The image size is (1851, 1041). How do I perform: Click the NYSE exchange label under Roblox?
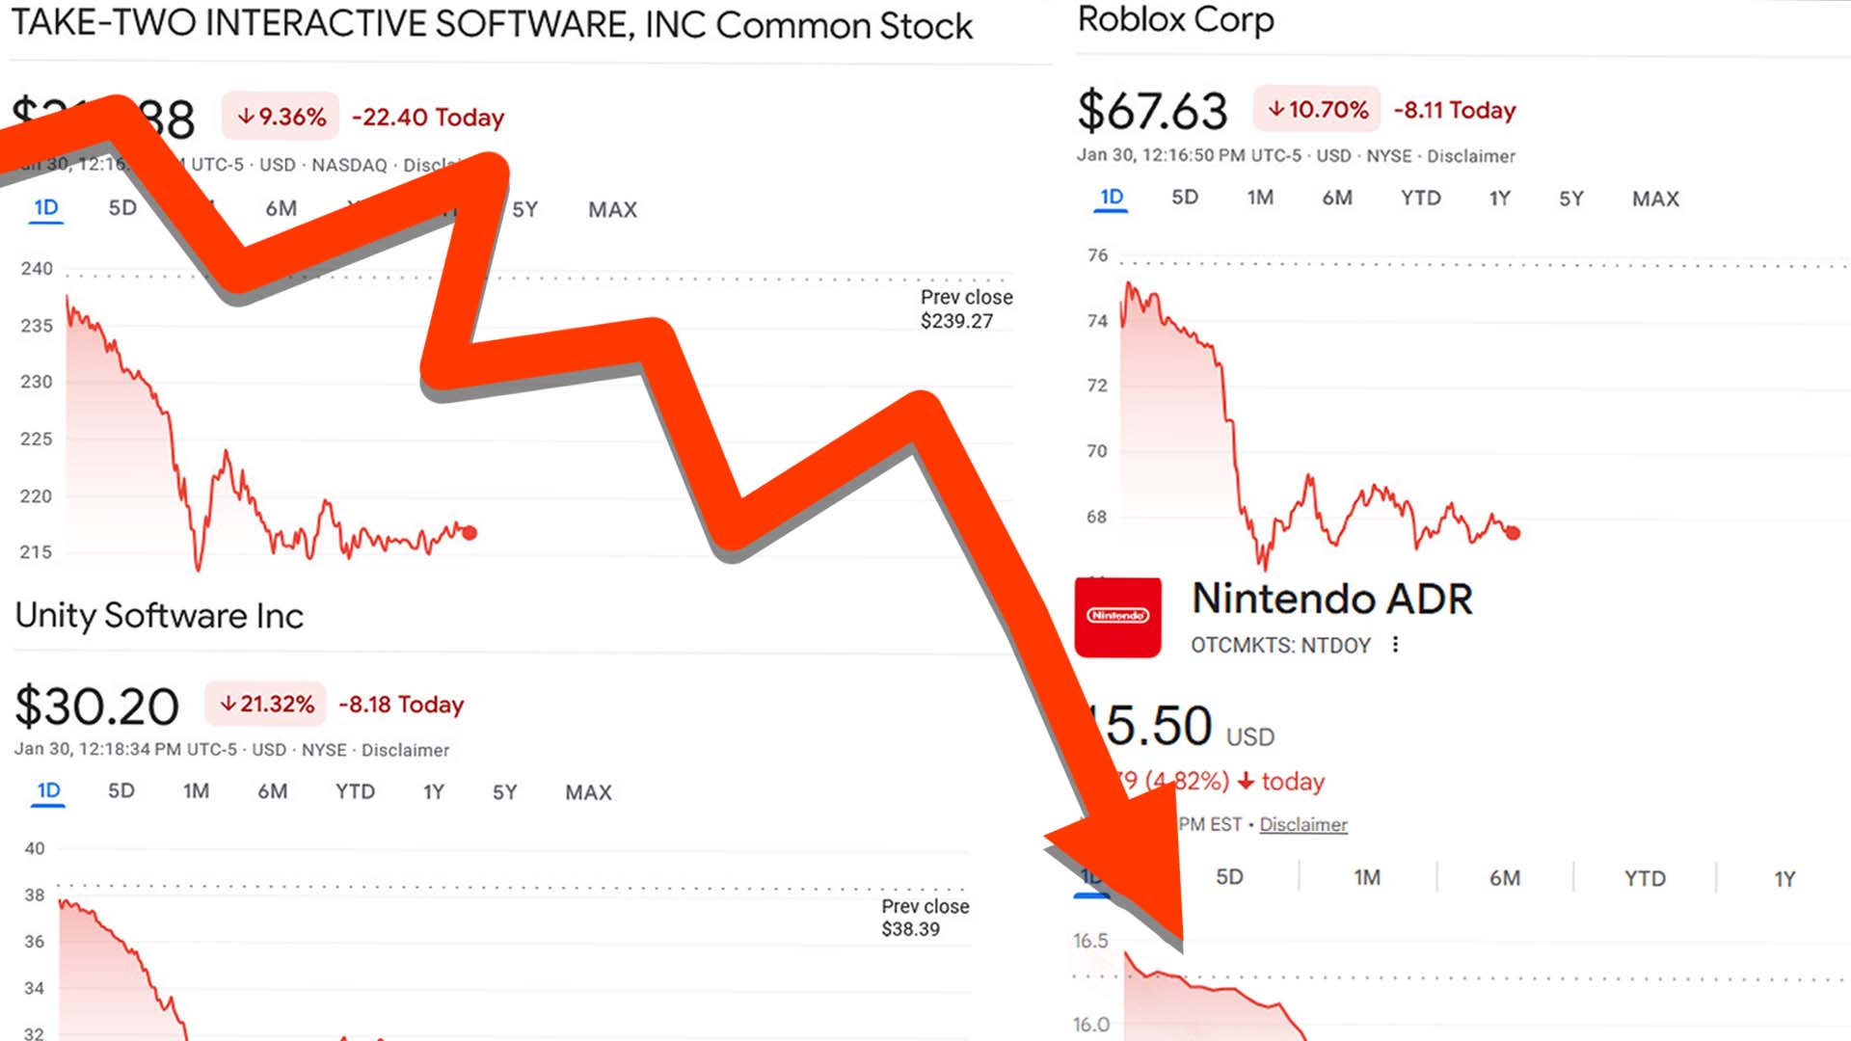pos(1391,156)
